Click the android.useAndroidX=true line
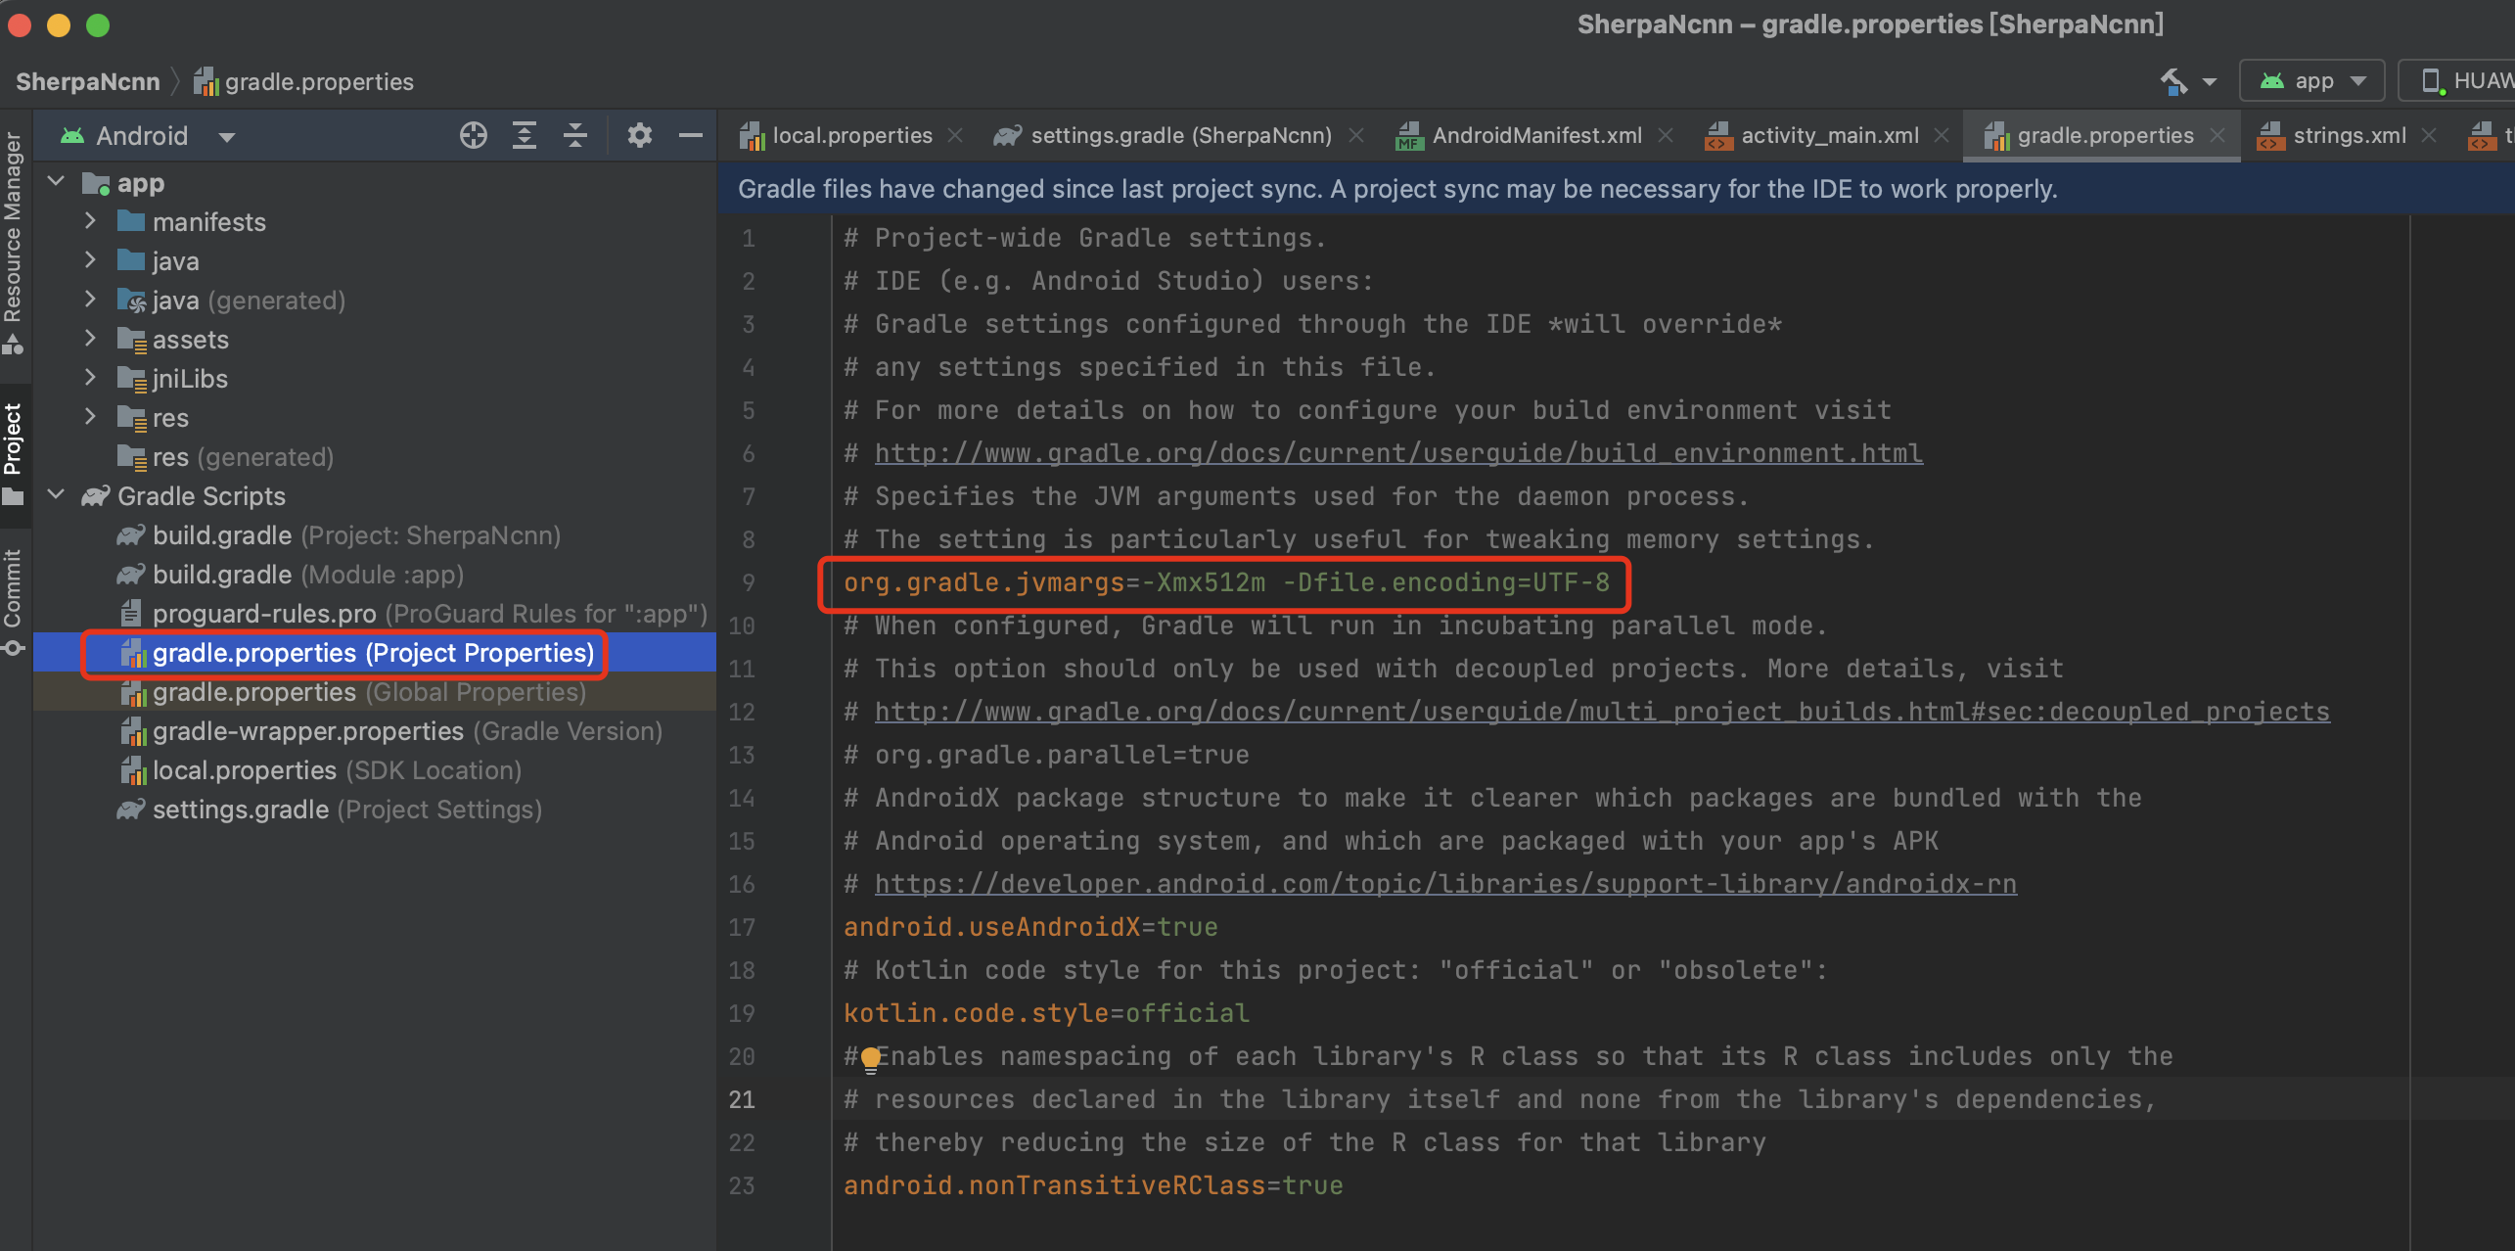 coord(1030,927)
